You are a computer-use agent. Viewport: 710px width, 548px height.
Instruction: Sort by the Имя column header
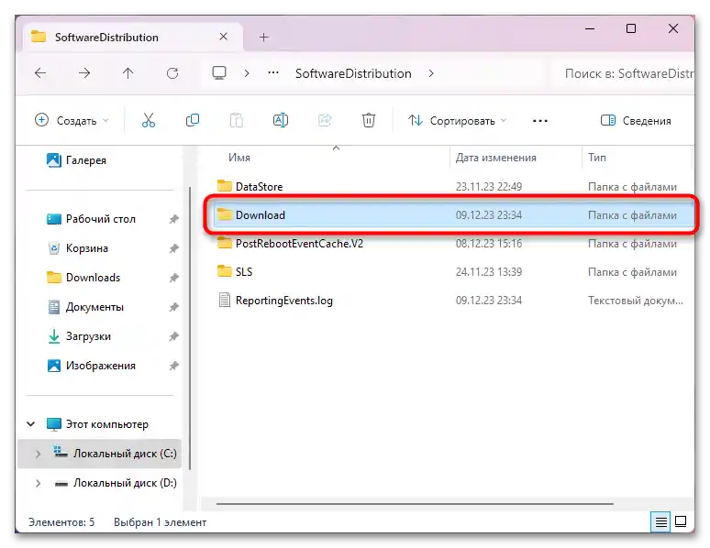click(239, 158)
